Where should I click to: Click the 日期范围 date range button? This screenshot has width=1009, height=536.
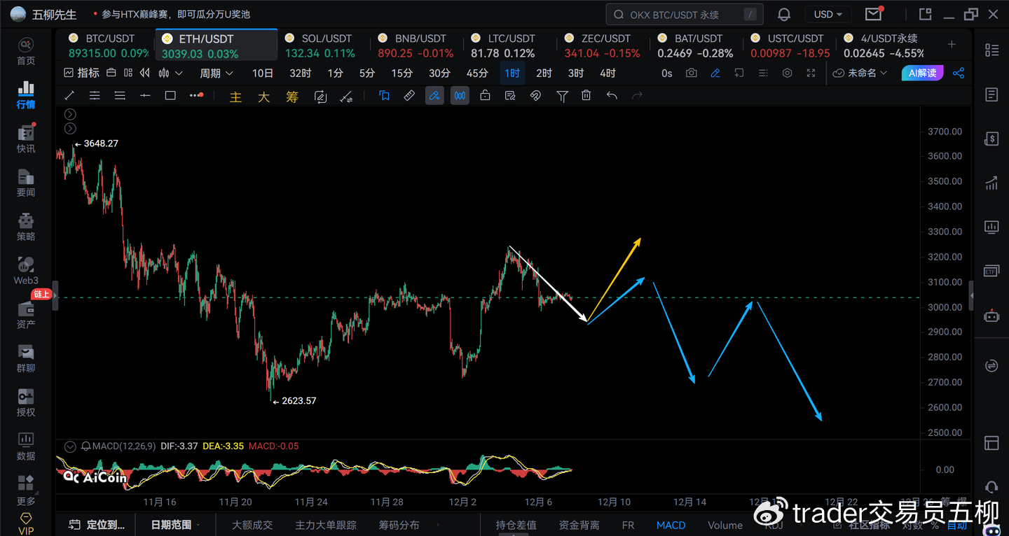174,525
